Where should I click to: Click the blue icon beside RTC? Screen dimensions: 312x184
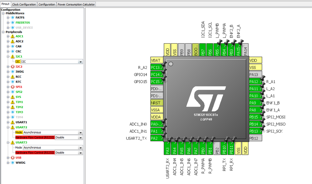(x=12, y=82)
